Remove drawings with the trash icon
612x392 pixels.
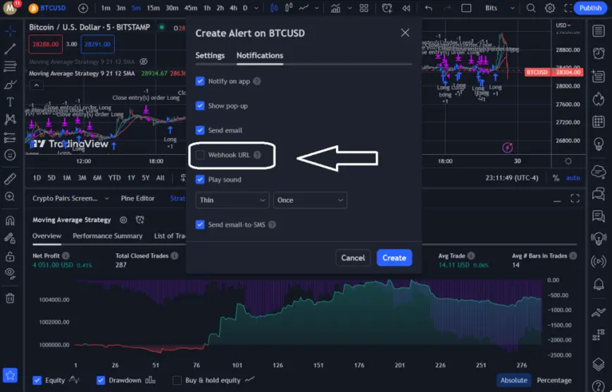[x=10, y=298]
